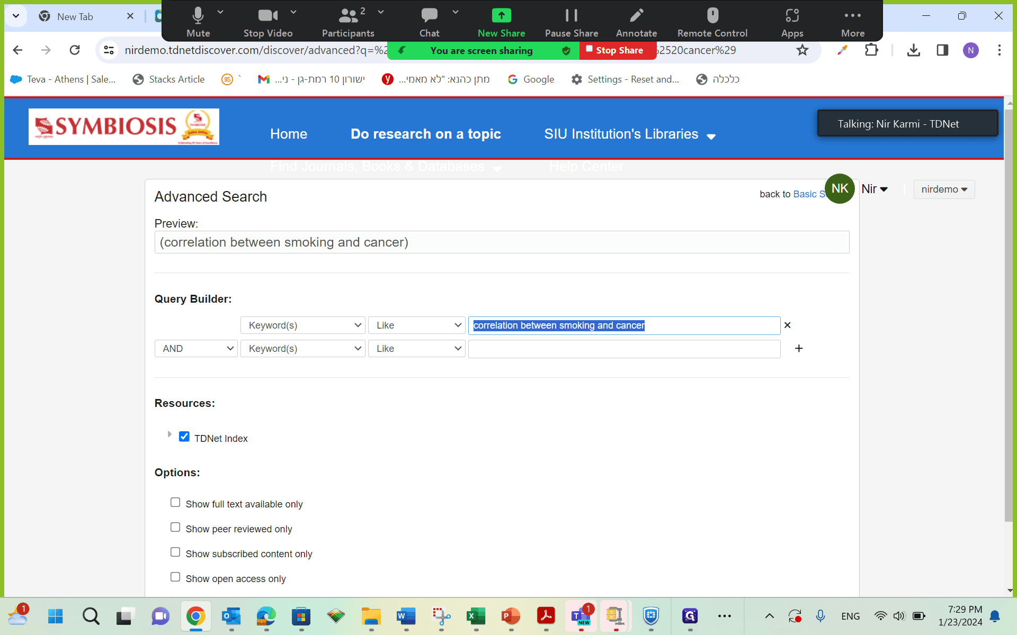Open Chrome downloads icon
Viewport: 1017px width, 635px height.
coord(913,50)
